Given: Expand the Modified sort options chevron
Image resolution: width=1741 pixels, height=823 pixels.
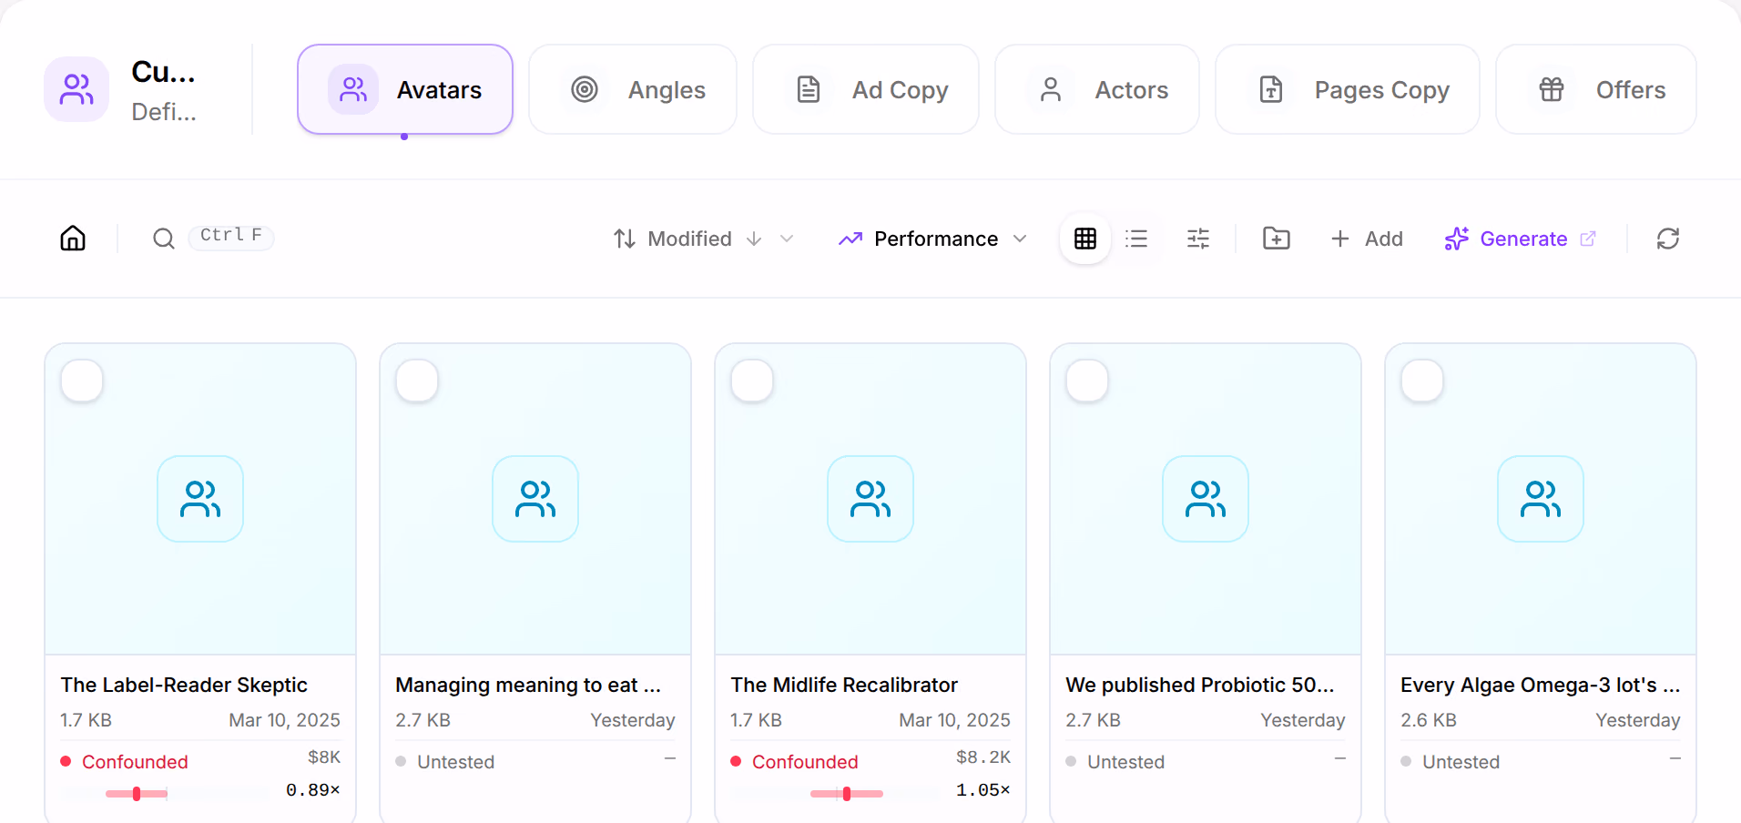Looking at the screenshot, I should 787,239.
